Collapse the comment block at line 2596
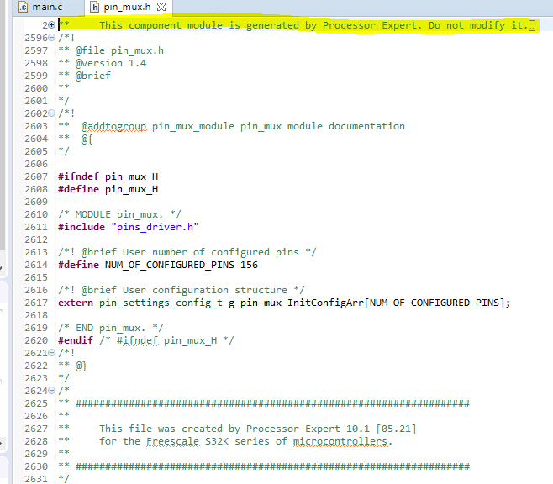Viewport: 553px width, 484px height. coord(51,37)
